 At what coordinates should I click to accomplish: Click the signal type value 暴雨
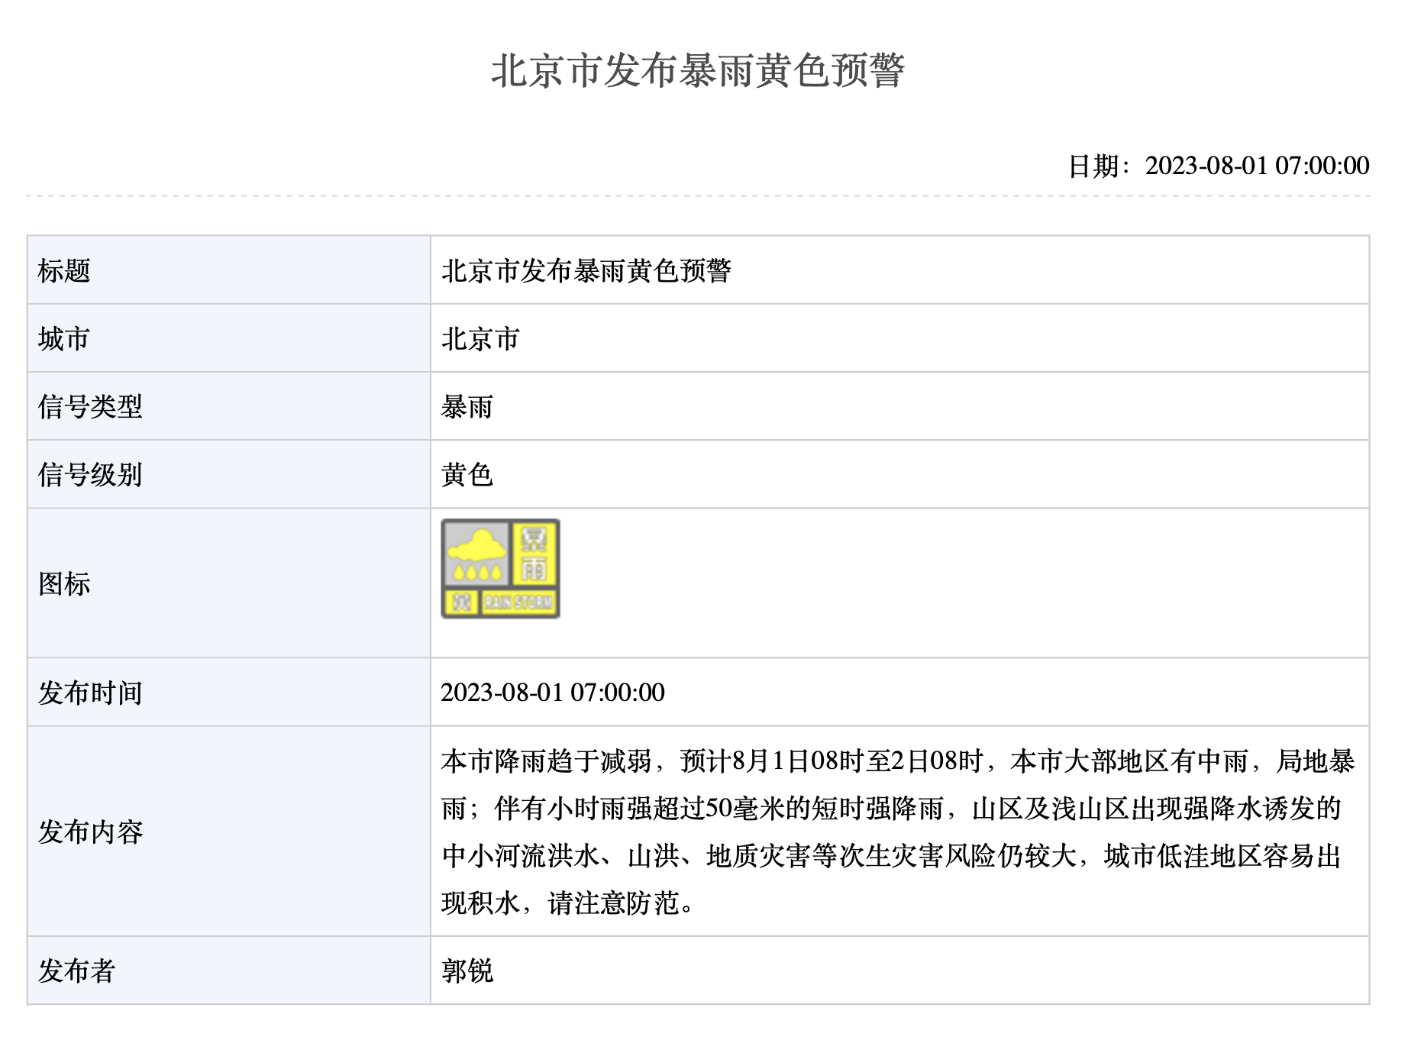tap(467, 407)
